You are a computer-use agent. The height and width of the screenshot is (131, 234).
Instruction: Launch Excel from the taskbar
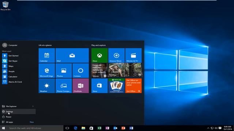(99, 128)
